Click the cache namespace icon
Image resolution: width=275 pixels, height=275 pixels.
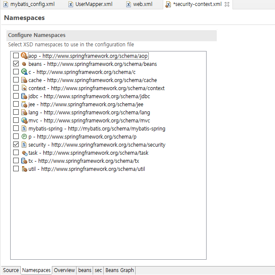click(x=24, y=80)
